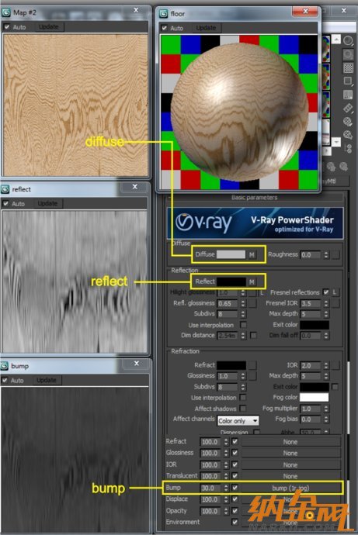This screenshot has height=535, width=358.
Task: Toggle the checkered Background icon
Action: [x=348, y=67]
